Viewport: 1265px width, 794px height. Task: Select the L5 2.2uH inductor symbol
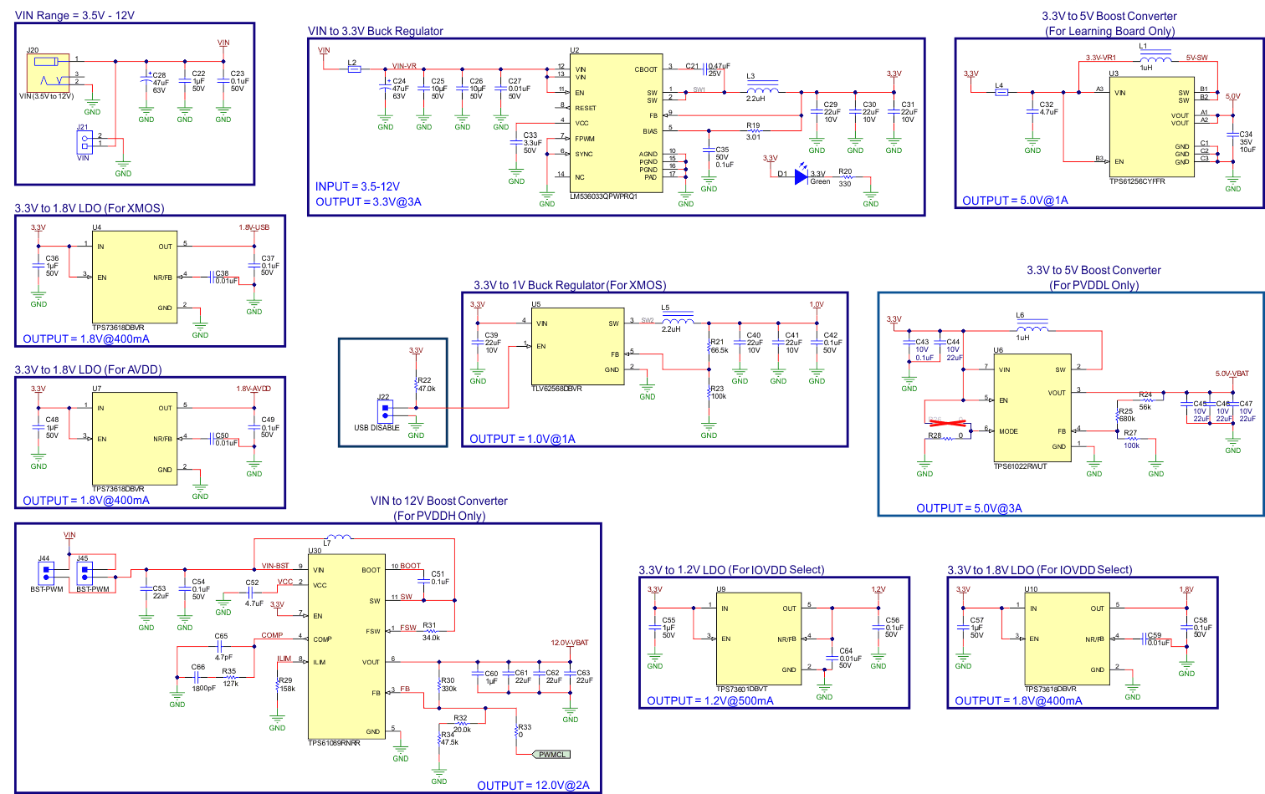[x=677, y=319]
